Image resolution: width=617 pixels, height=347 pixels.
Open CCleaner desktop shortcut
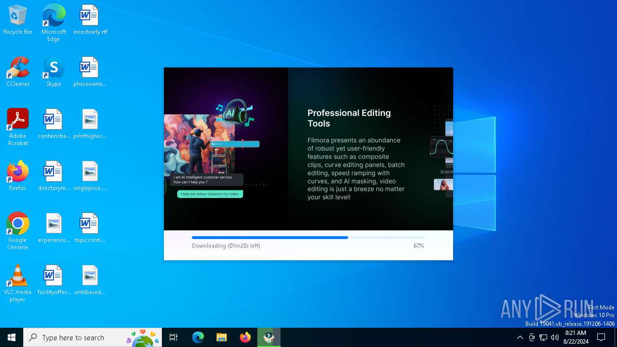pyautogui.click(x=18, y=72)
